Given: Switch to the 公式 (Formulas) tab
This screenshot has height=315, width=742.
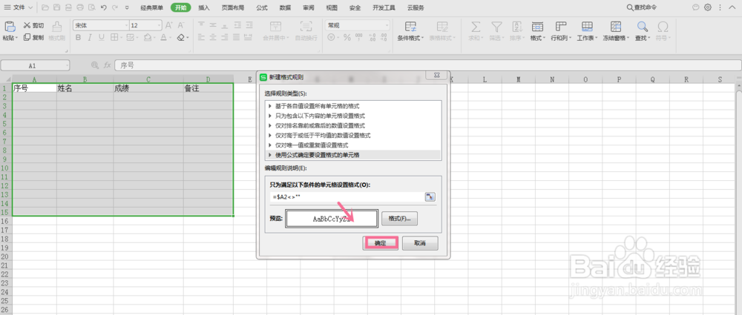Looking at the screenshot, I should pyautogui.click(x=262, y=7).
